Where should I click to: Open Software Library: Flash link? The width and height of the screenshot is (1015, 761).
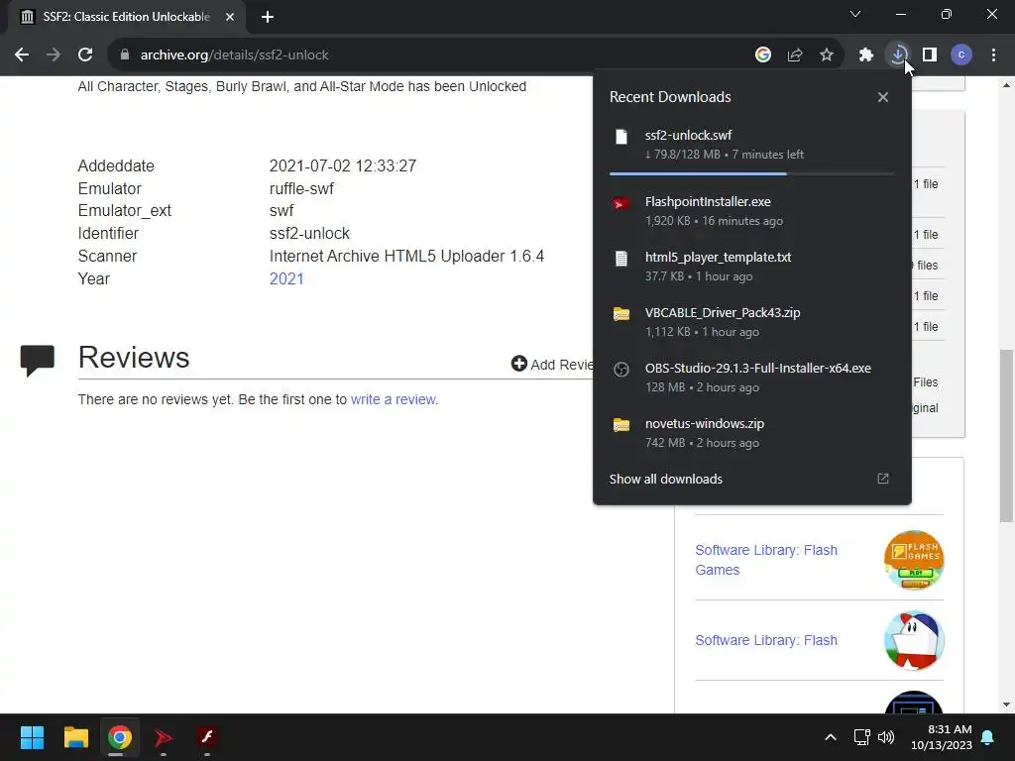click(766, 640)
